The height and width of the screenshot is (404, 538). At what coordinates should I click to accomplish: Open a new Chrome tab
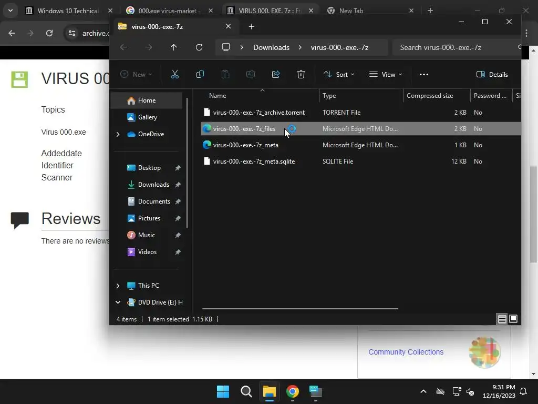[x=430, y=11]
